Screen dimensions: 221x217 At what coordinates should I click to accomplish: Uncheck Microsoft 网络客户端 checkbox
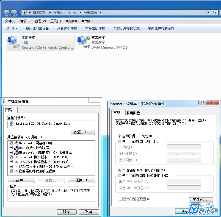11,143
